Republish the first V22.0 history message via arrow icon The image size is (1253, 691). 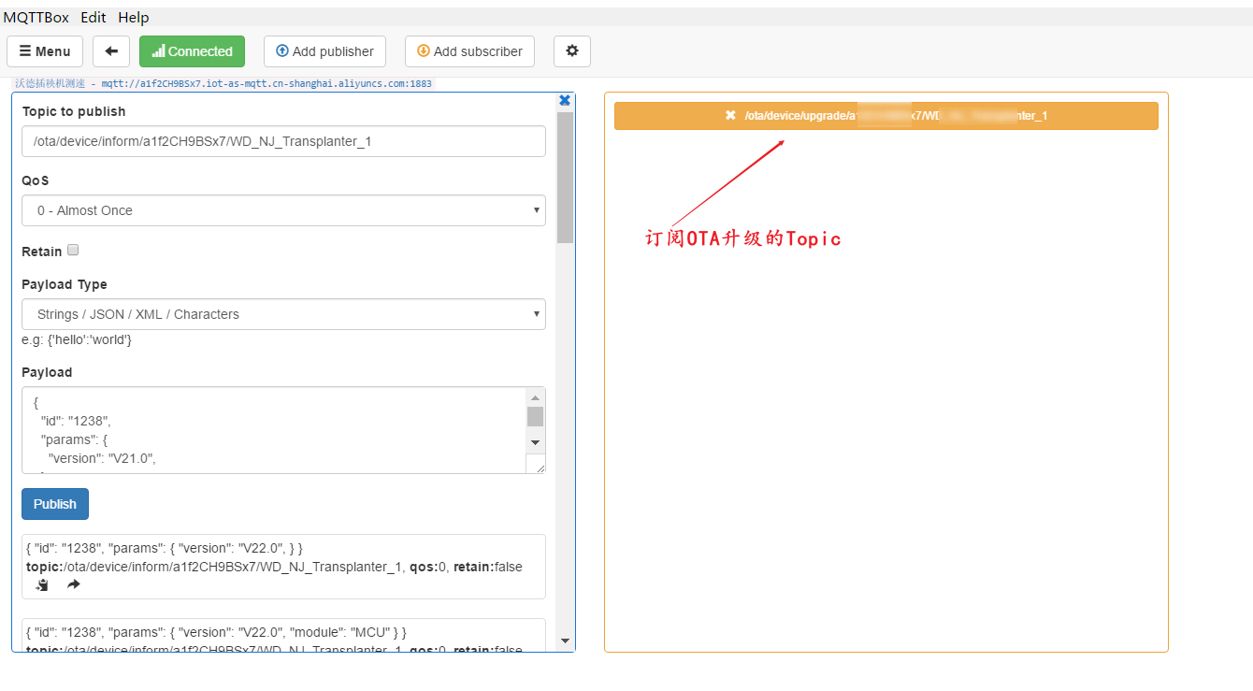coord(74,585)
